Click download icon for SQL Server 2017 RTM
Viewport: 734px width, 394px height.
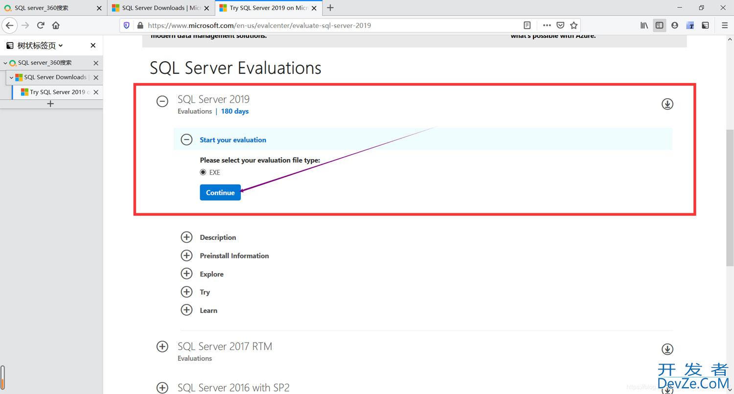pyautogui.click(x=667, y=349)
